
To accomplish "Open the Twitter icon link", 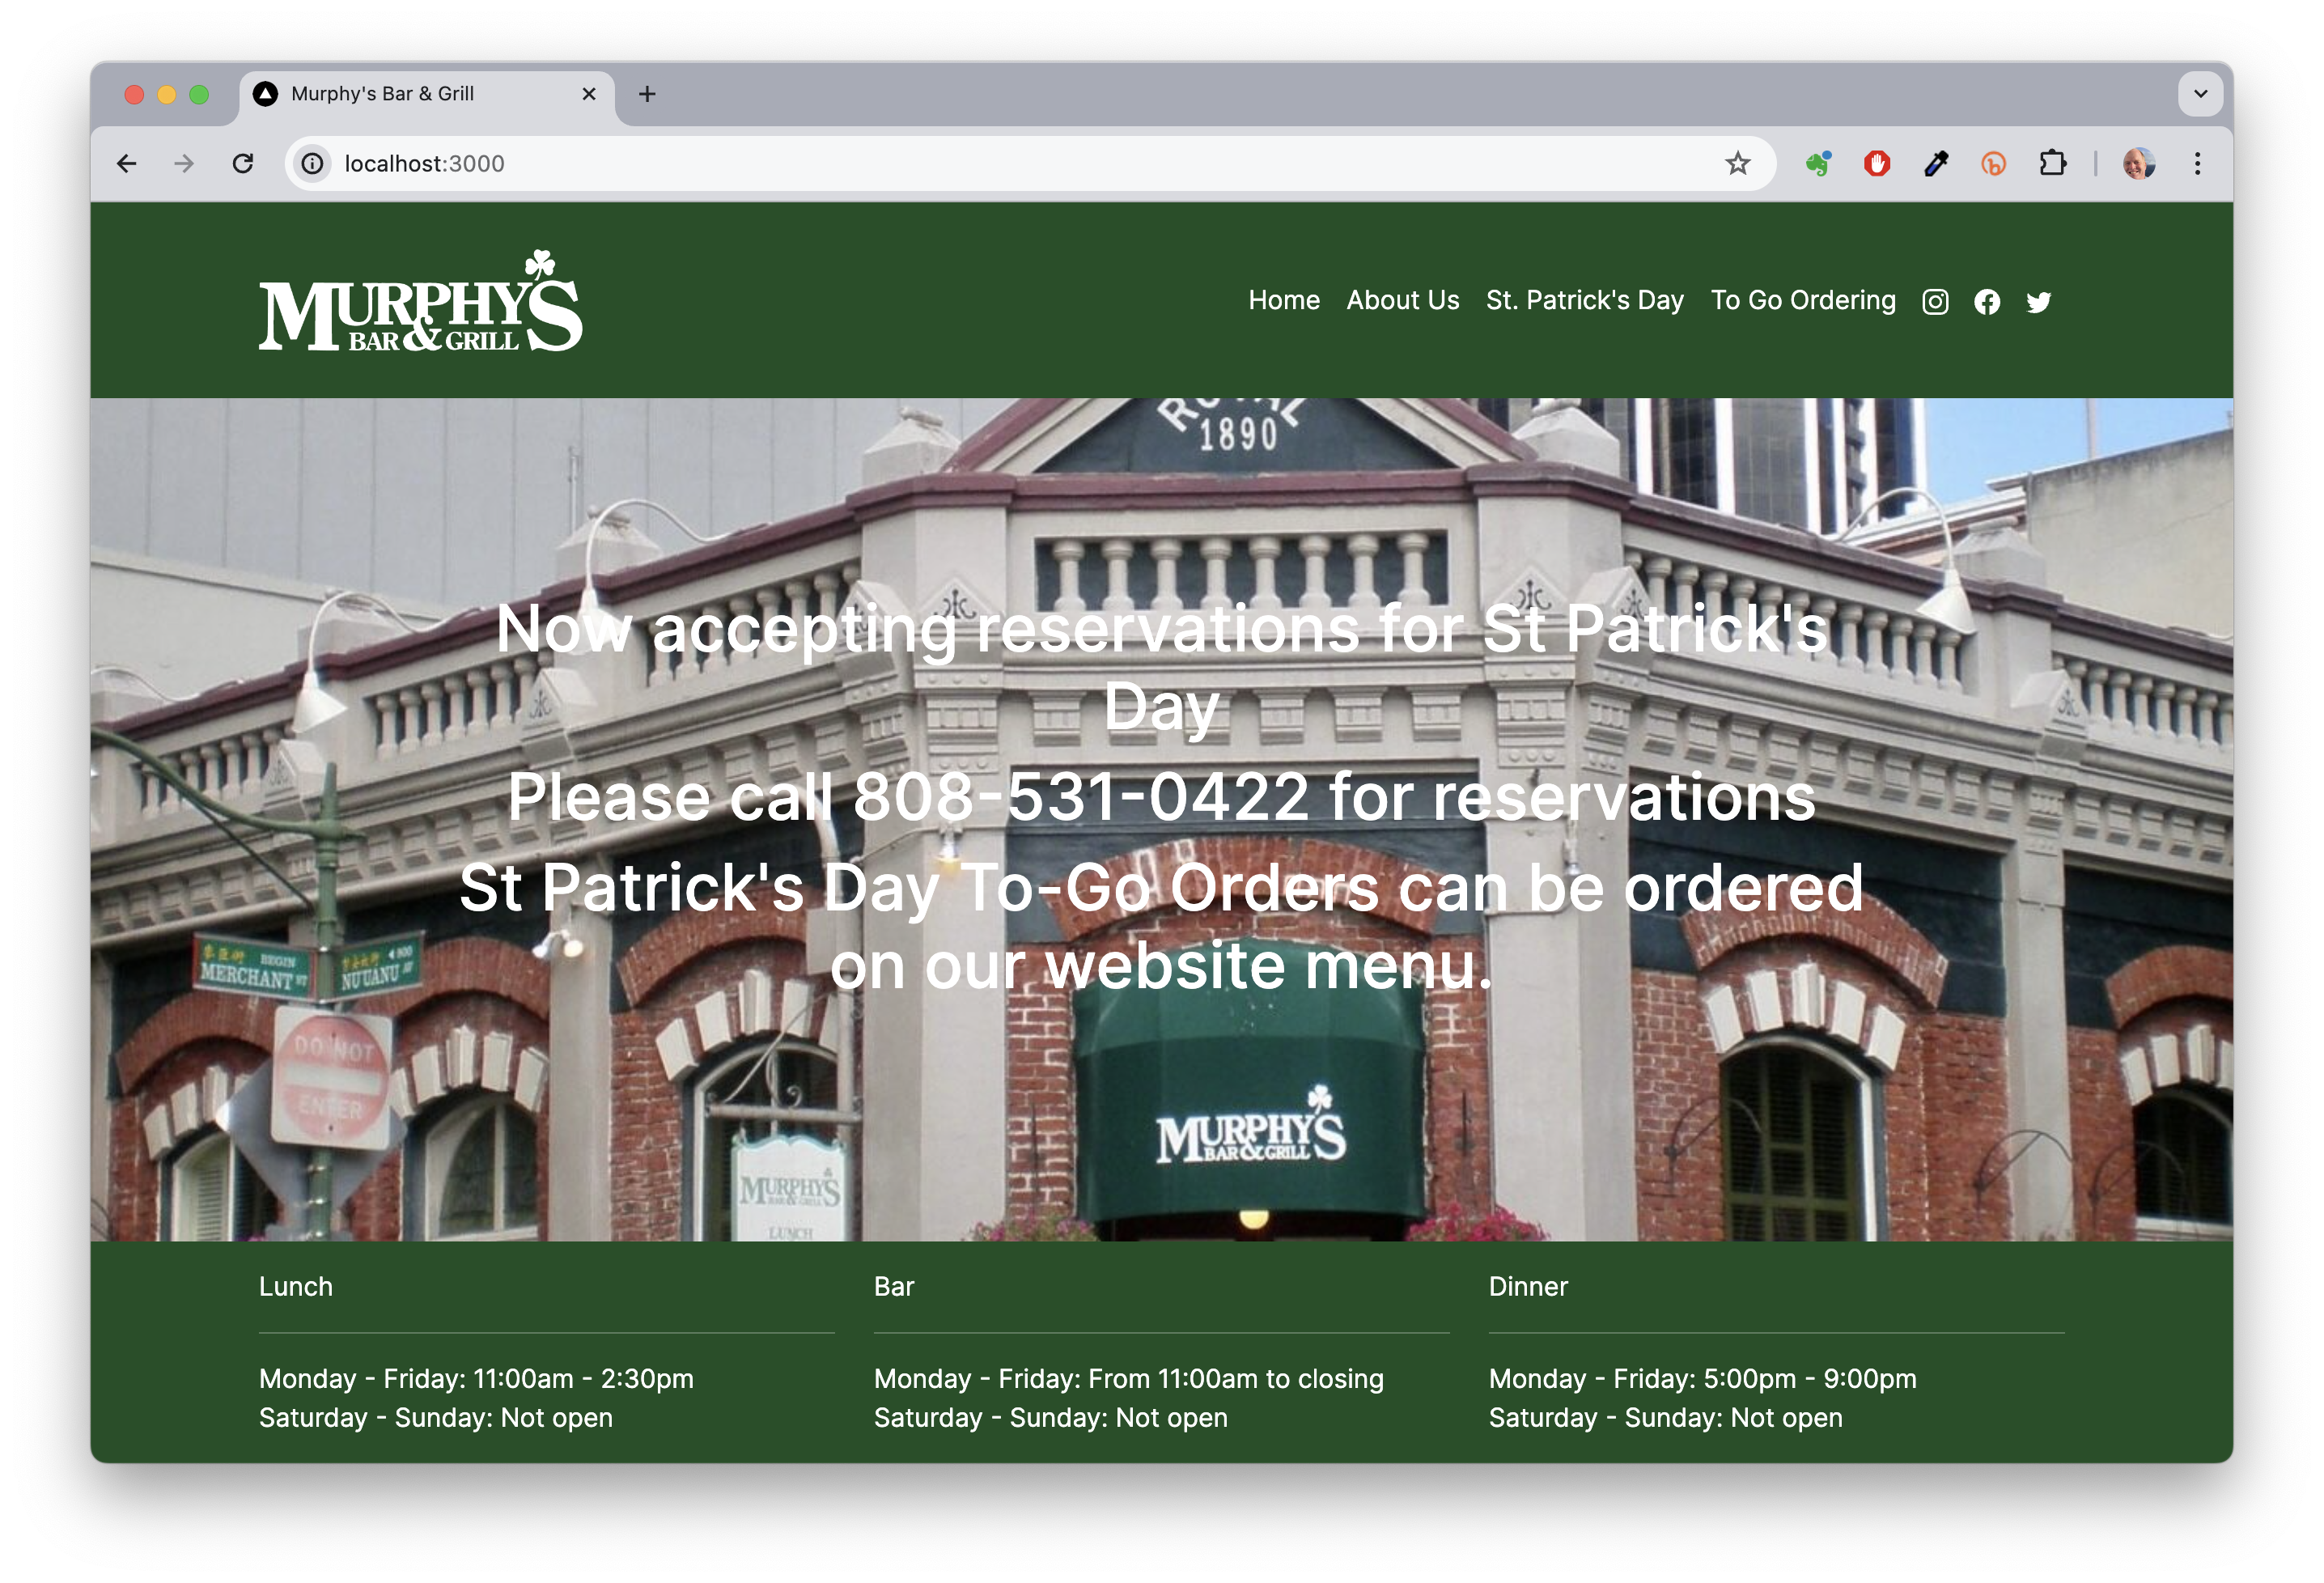I will pos(2039,302).
